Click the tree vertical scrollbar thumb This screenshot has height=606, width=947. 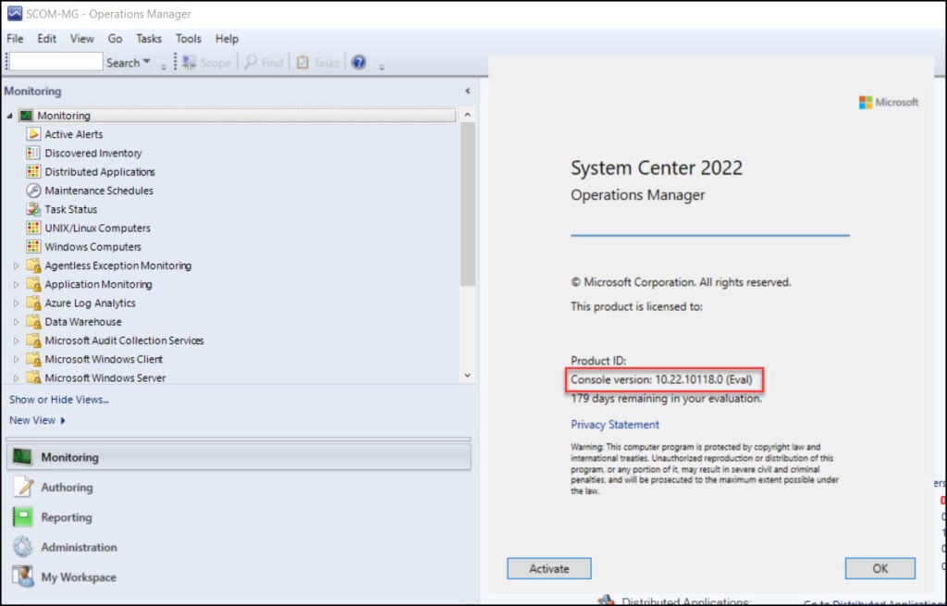point(467,204)
